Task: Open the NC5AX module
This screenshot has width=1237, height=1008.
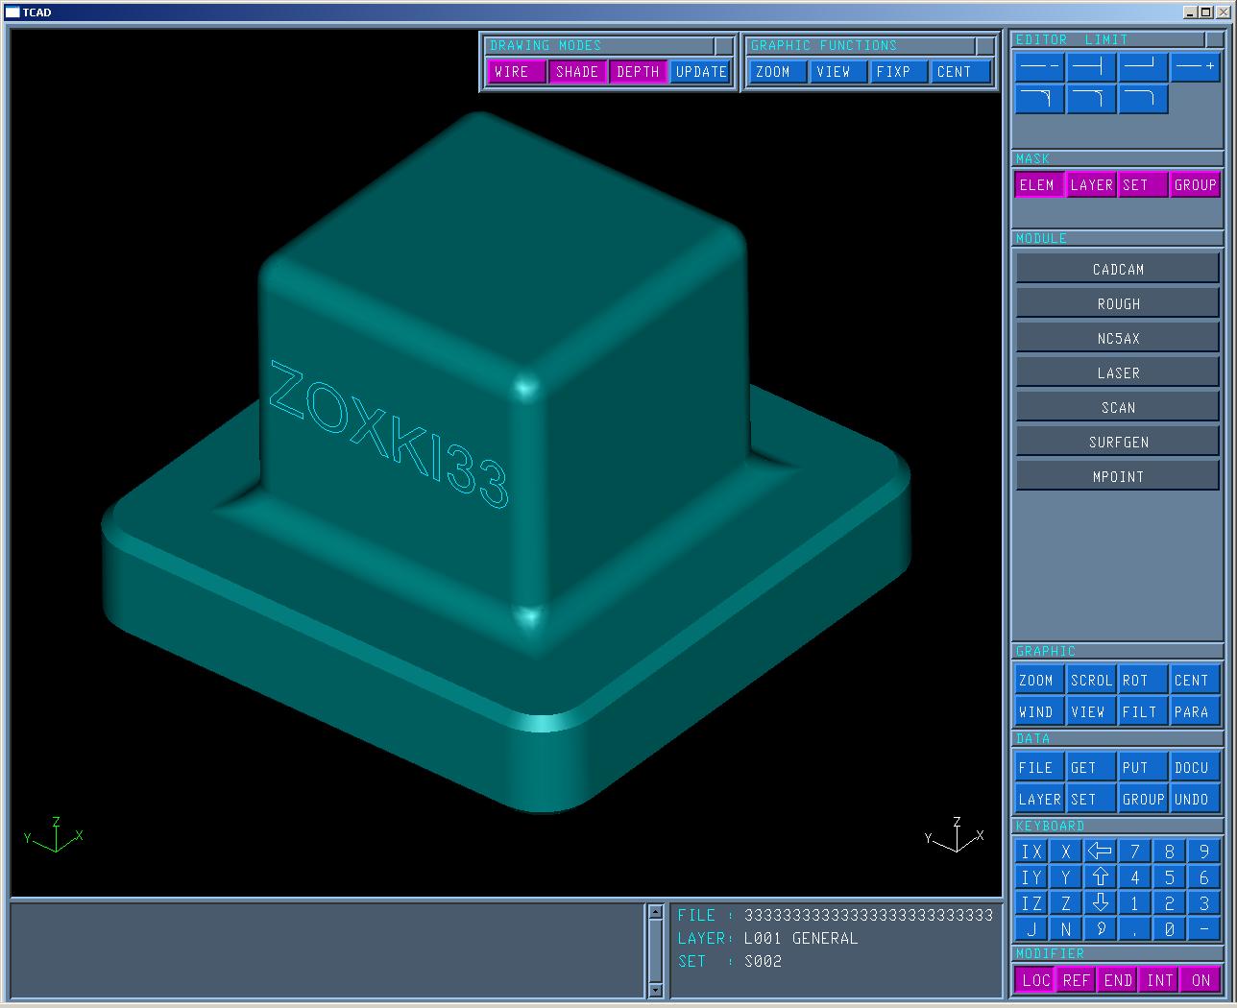Action: [x=1118, y=339]
